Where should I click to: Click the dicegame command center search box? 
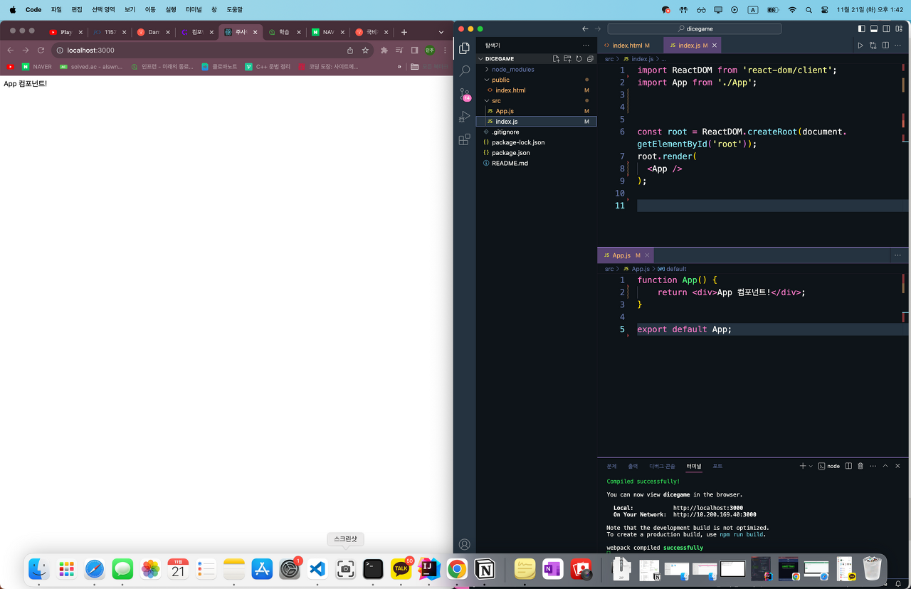694,29
